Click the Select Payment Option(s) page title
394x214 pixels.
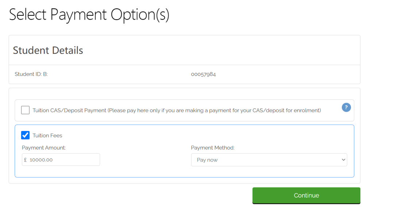point(89,15)
